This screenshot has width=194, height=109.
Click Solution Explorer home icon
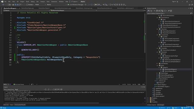point(148,11)
